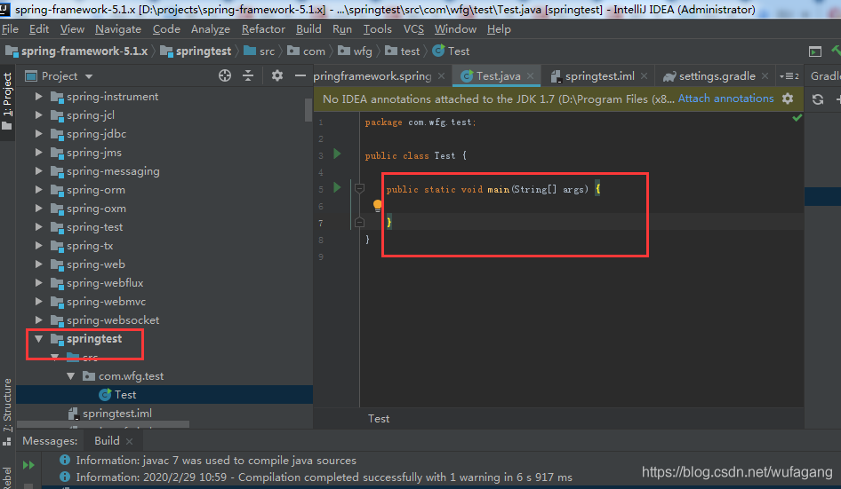Image resolution: width=841 pixels, height=489 pixels.
Task: Click Test breadcrumb in navigation bar
Action: click(x=451, y=51)
